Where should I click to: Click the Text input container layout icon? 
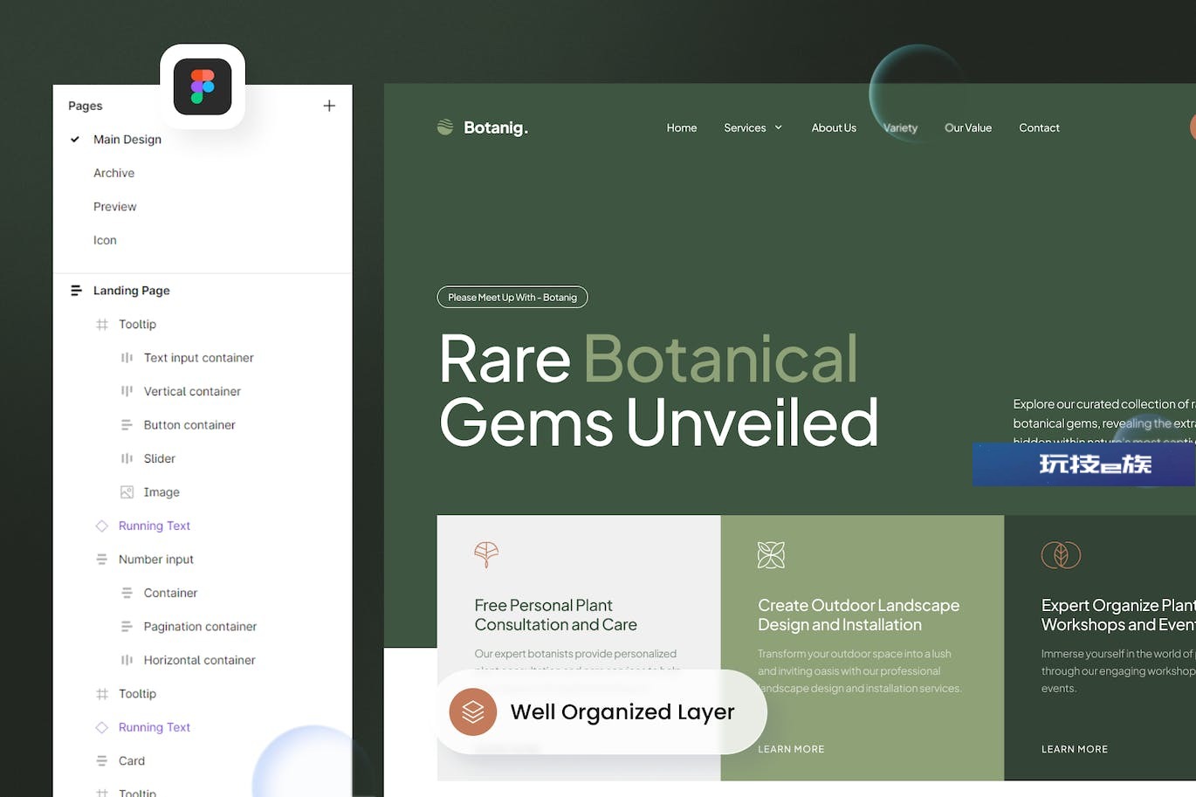click(127, 358)
